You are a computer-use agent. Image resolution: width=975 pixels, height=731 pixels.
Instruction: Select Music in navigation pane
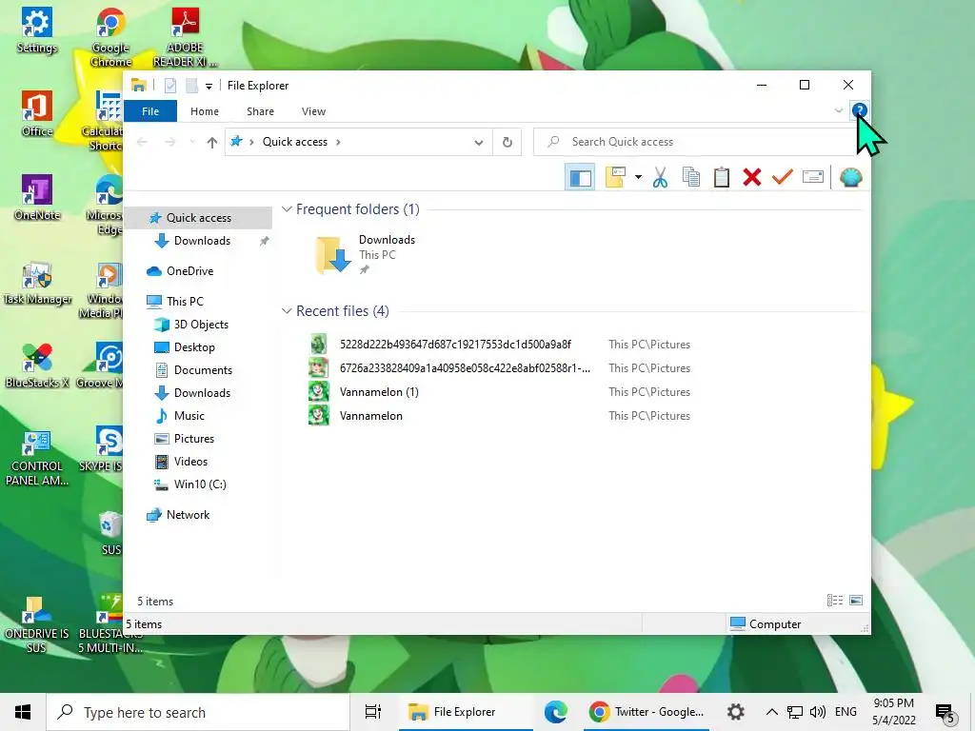189,416
